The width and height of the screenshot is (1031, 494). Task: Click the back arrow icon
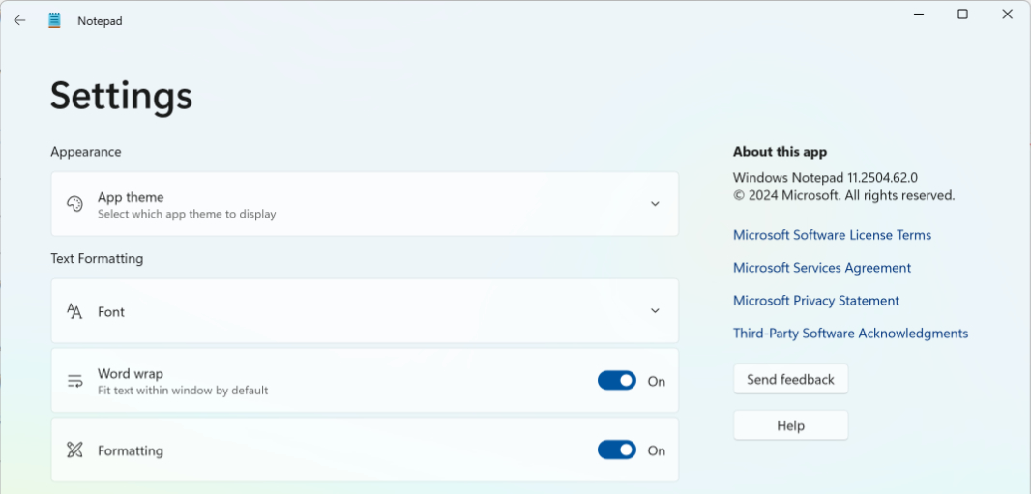tap(19, 20)
